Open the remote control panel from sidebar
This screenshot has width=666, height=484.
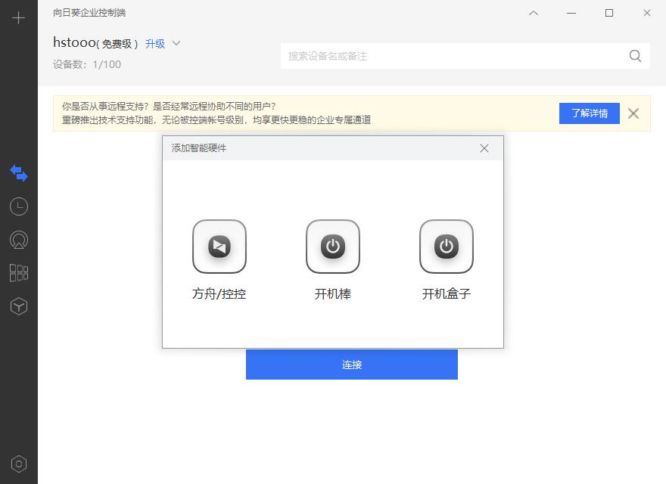click(x=18, y=173)
